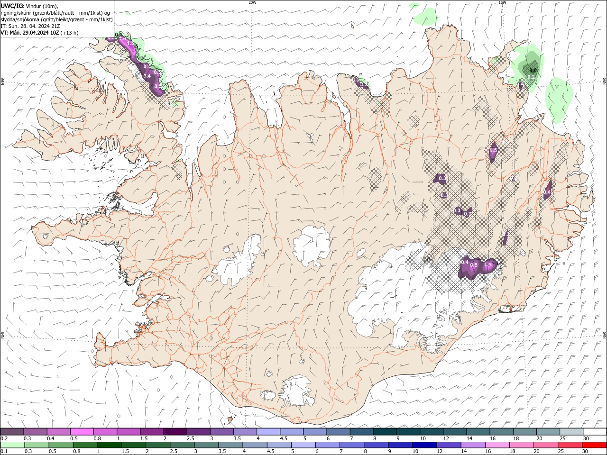Pick the darkest green lower-legend swatch starting at 1
The width and height of the screenshot is (607, 455).
(x=109, y=445)
